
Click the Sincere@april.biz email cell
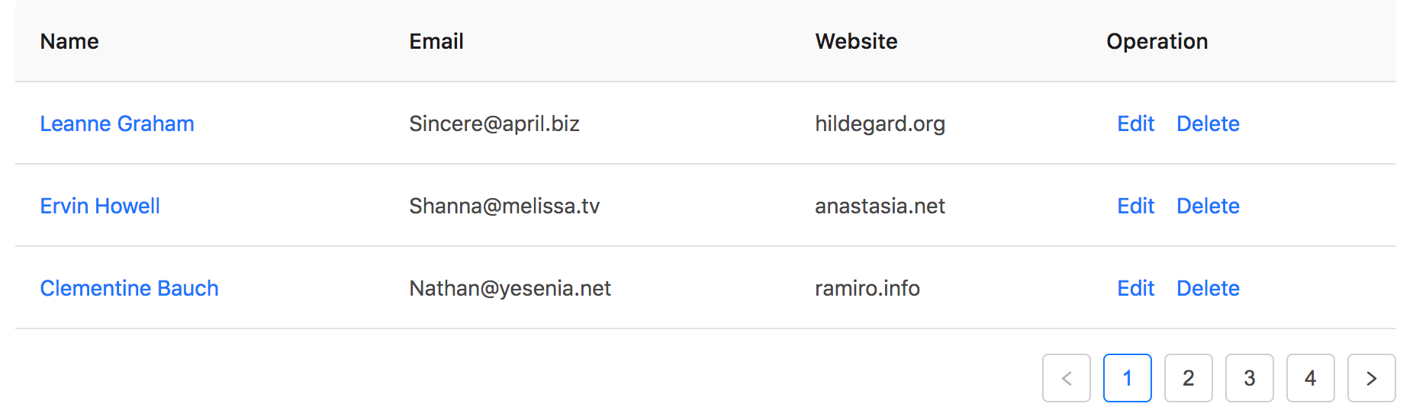pos(494,123)
